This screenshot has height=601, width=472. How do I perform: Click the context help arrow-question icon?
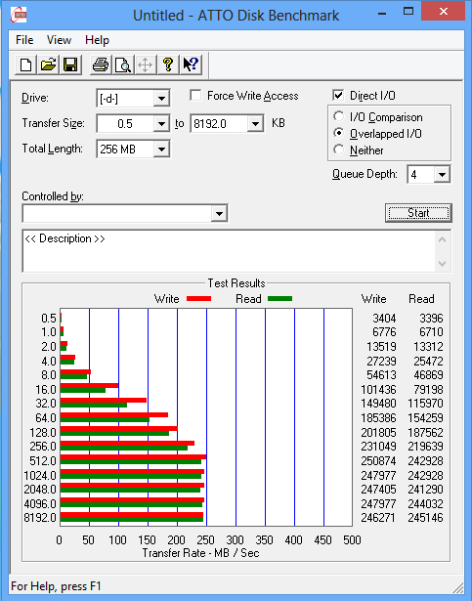[191, 64]
